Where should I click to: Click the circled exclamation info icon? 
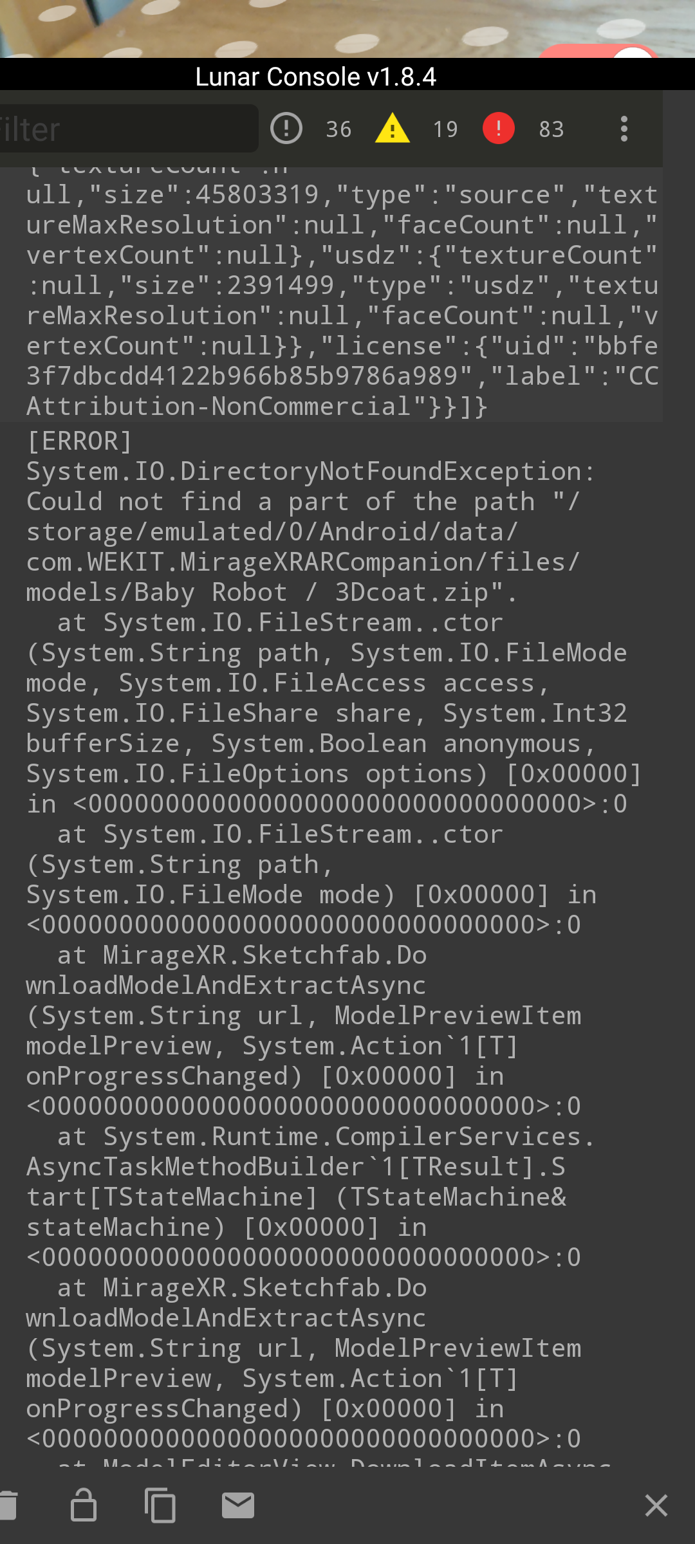click(287, 127)
